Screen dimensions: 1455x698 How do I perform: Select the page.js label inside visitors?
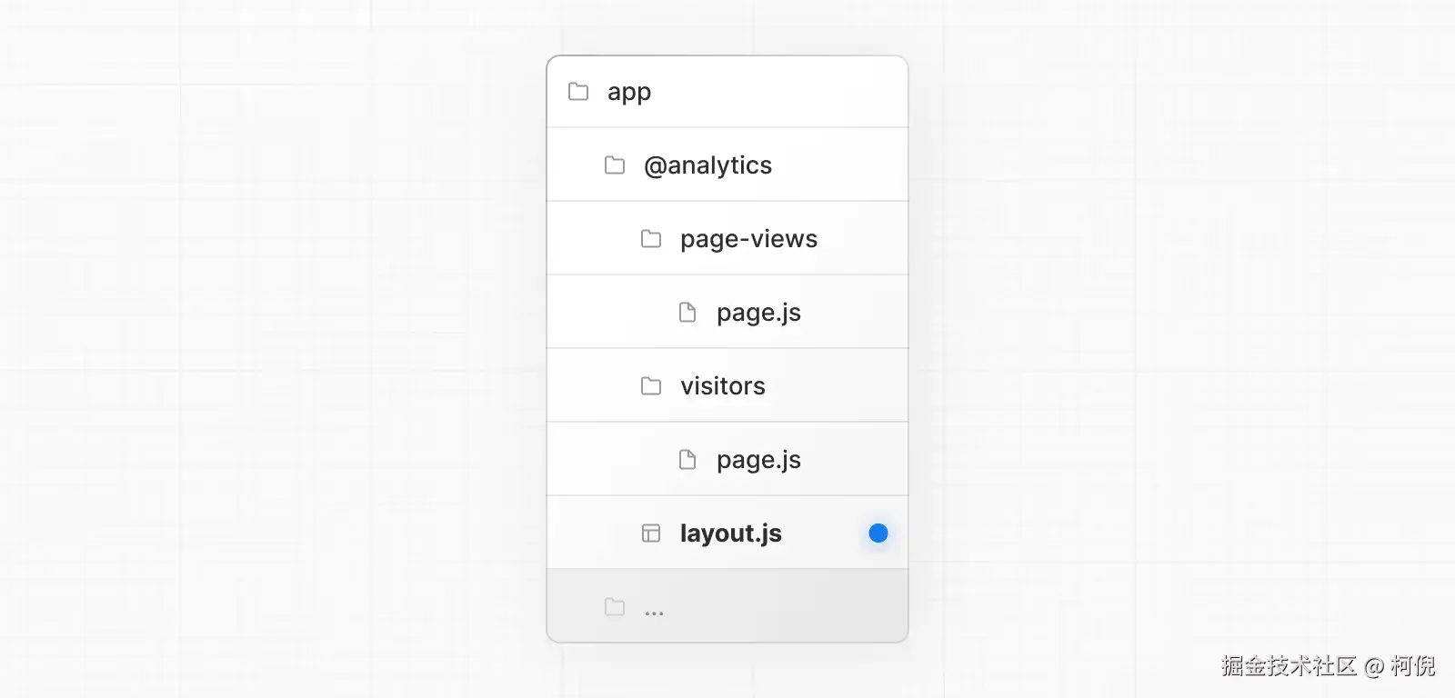coord(758,461)
